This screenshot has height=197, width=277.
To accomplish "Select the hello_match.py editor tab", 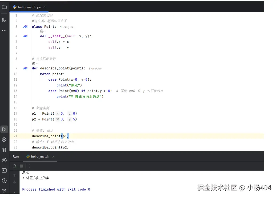I will coord(29,7).
